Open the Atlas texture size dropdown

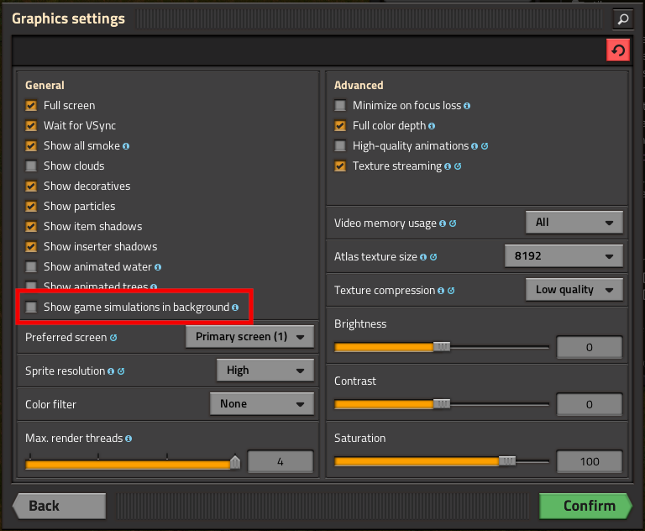[564, 256]
